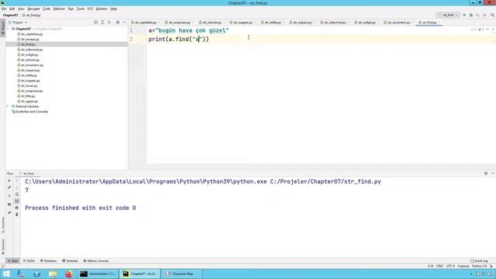Image resolution: width=496 pixels, height=279 pixels.
Task: Toggle the Project side tool window tab
Action: click(x=3, y=28)
